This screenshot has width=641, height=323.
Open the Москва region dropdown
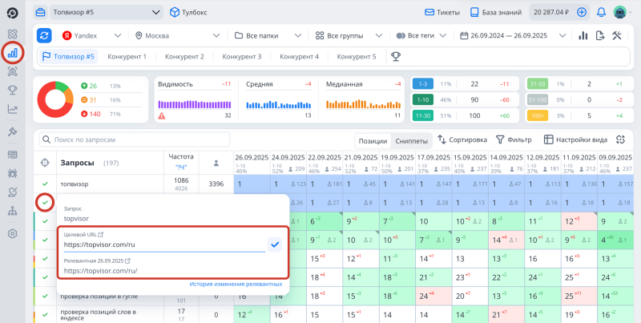pyautogui.click(x=178, y=36)
